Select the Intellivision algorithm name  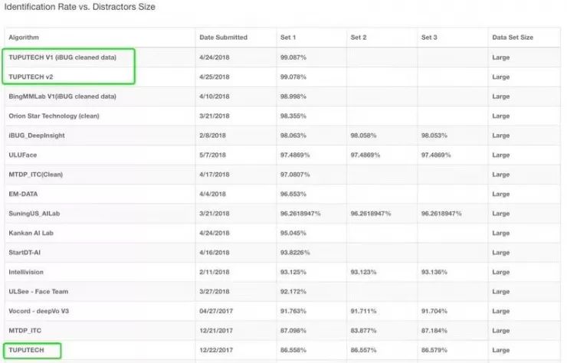(x=26, y=272)
